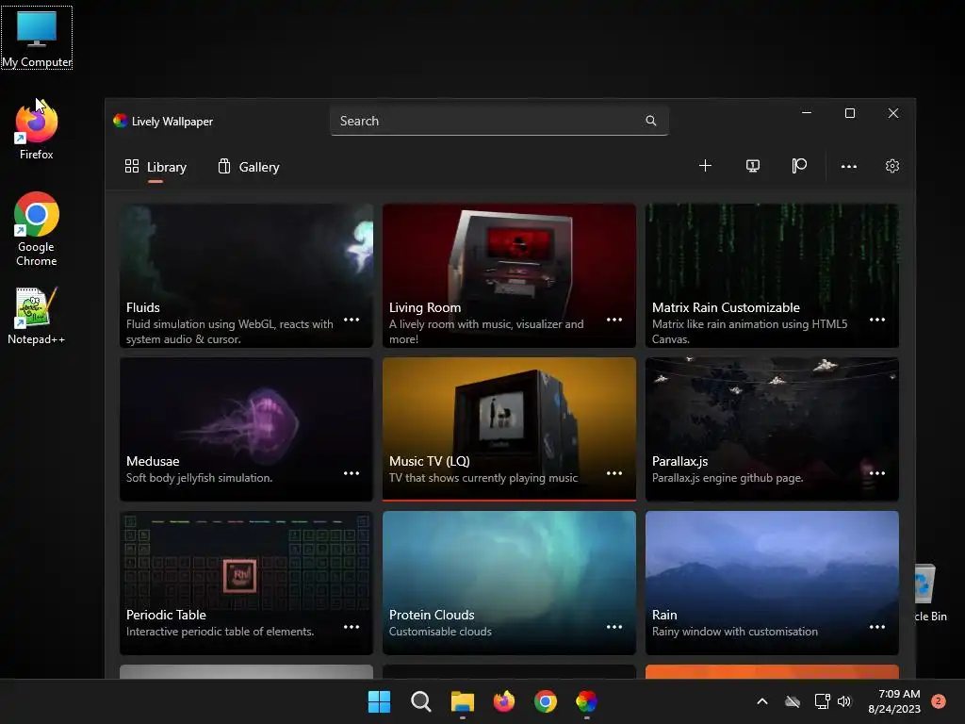This screenshot has width=965, height=724.
Task: Select the Notepad++ desktop shortcut
Action: pyautogui.click(x=37, y=316)
